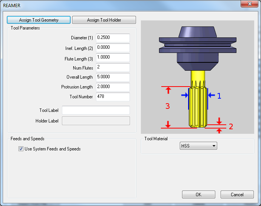This screenshot has width=261, height=206.
Task: Click into the Tool Label text box
Action: coord(96,110)
